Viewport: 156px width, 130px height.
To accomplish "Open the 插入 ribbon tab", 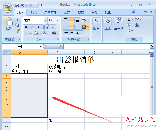I will click(x=34, y=12).
